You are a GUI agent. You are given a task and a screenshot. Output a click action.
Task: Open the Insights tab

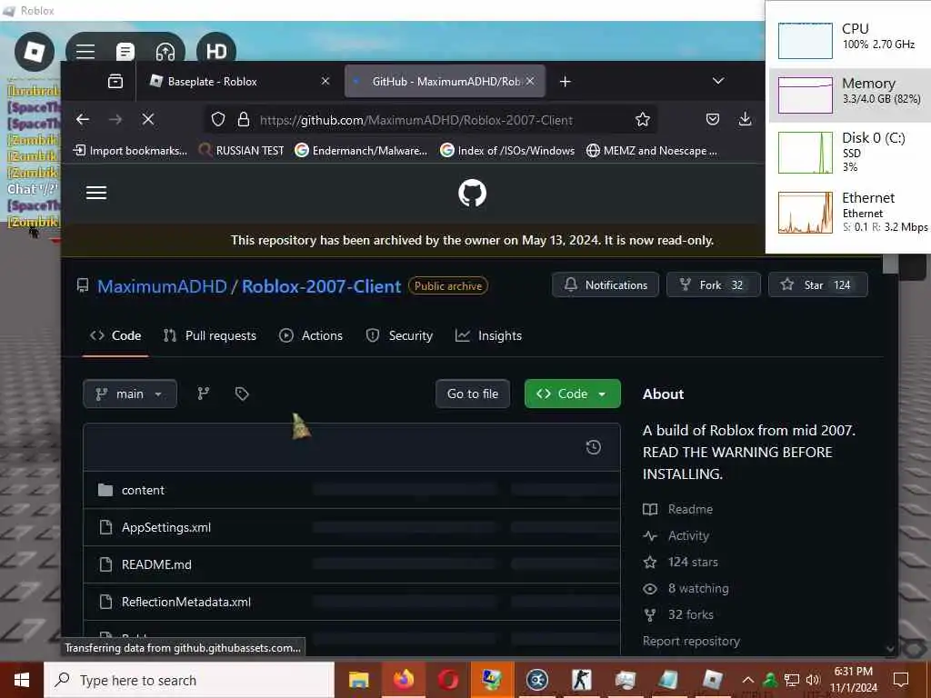[488, 336]
